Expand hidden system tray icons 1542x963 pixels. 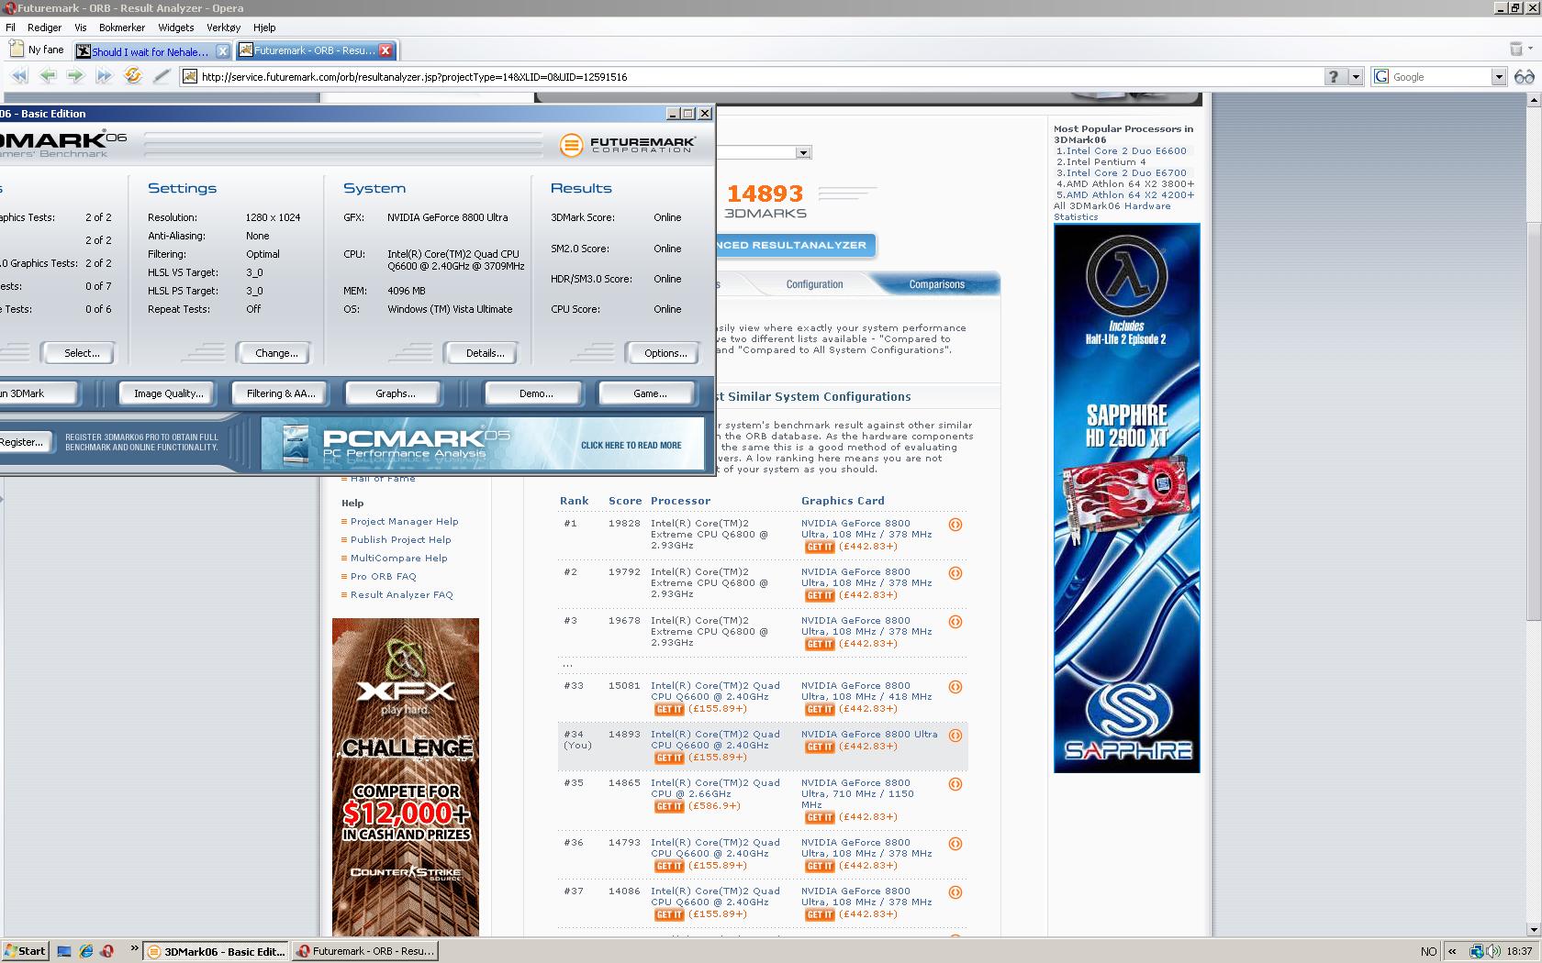1452,951
